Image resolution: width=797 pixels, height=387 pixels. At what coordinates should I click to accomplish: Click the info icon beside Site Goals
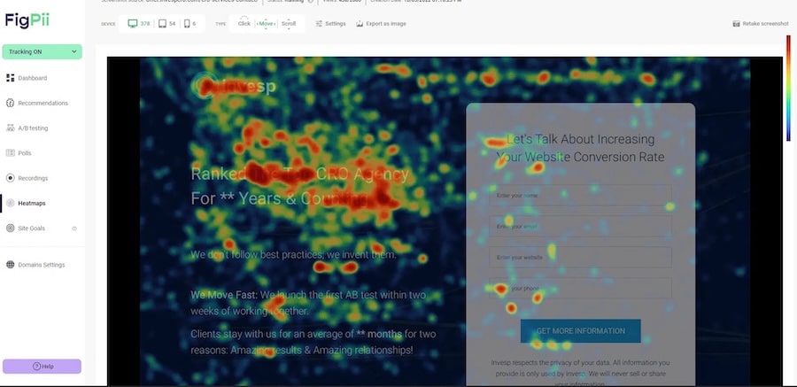[74, 228]
